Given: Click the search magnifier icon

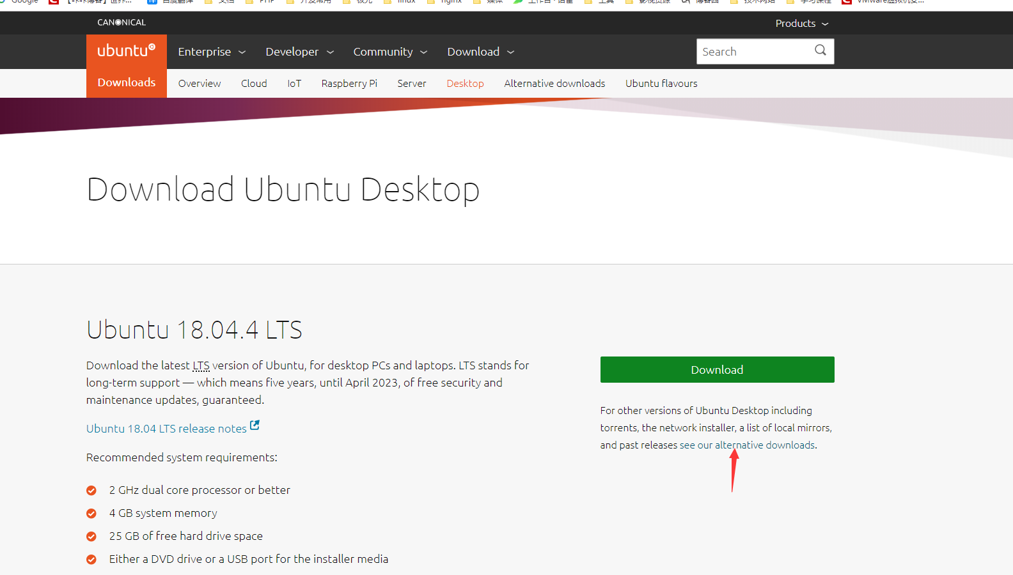Looking at the screenshot, I should [821, 50].
